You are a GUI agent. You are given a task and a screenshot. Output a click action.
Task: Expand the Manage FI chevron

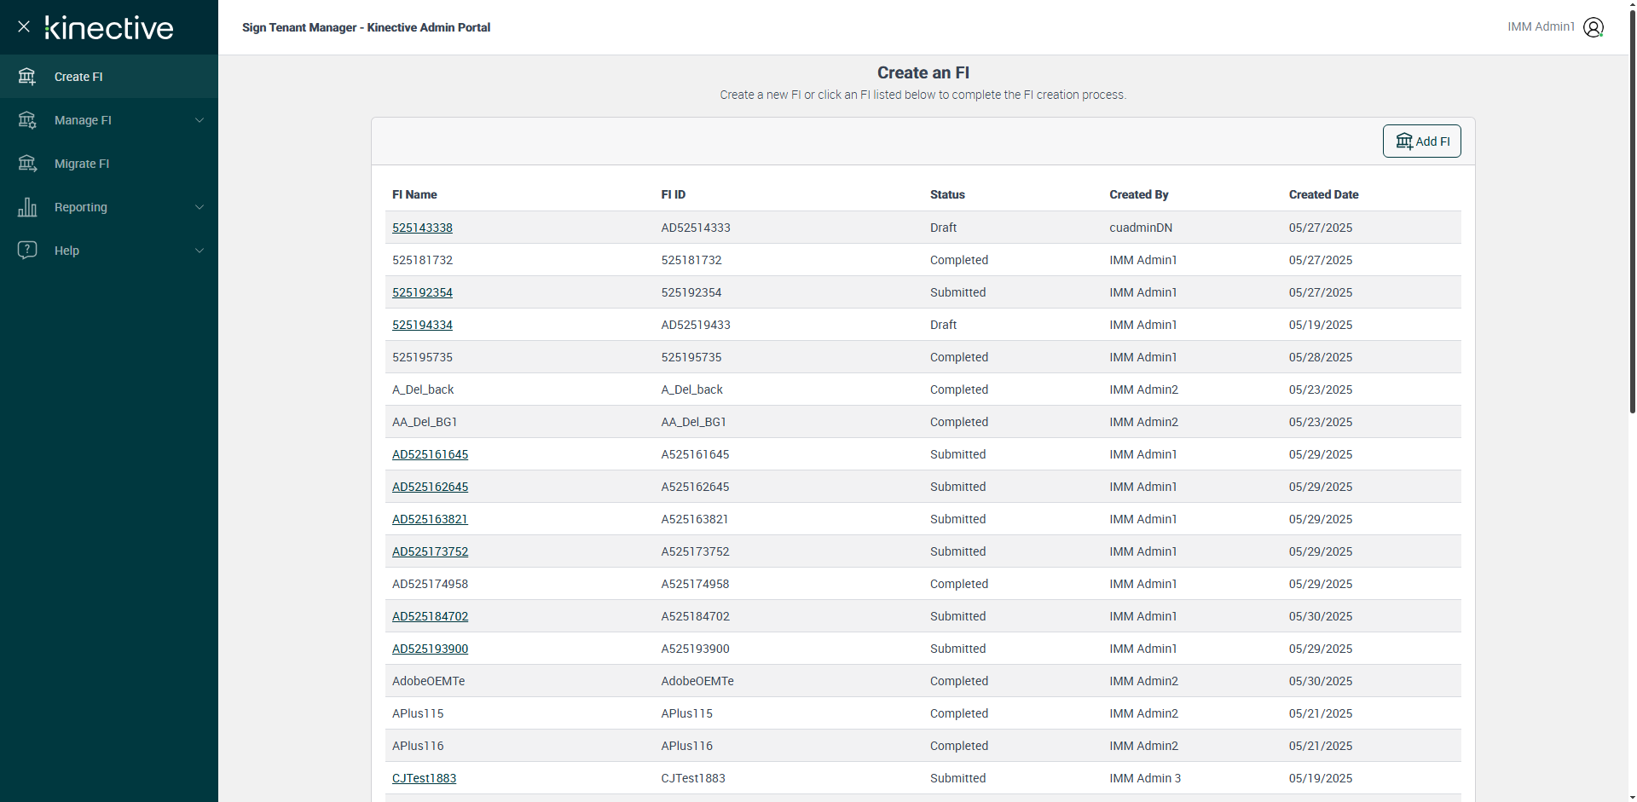click(200, 120)
